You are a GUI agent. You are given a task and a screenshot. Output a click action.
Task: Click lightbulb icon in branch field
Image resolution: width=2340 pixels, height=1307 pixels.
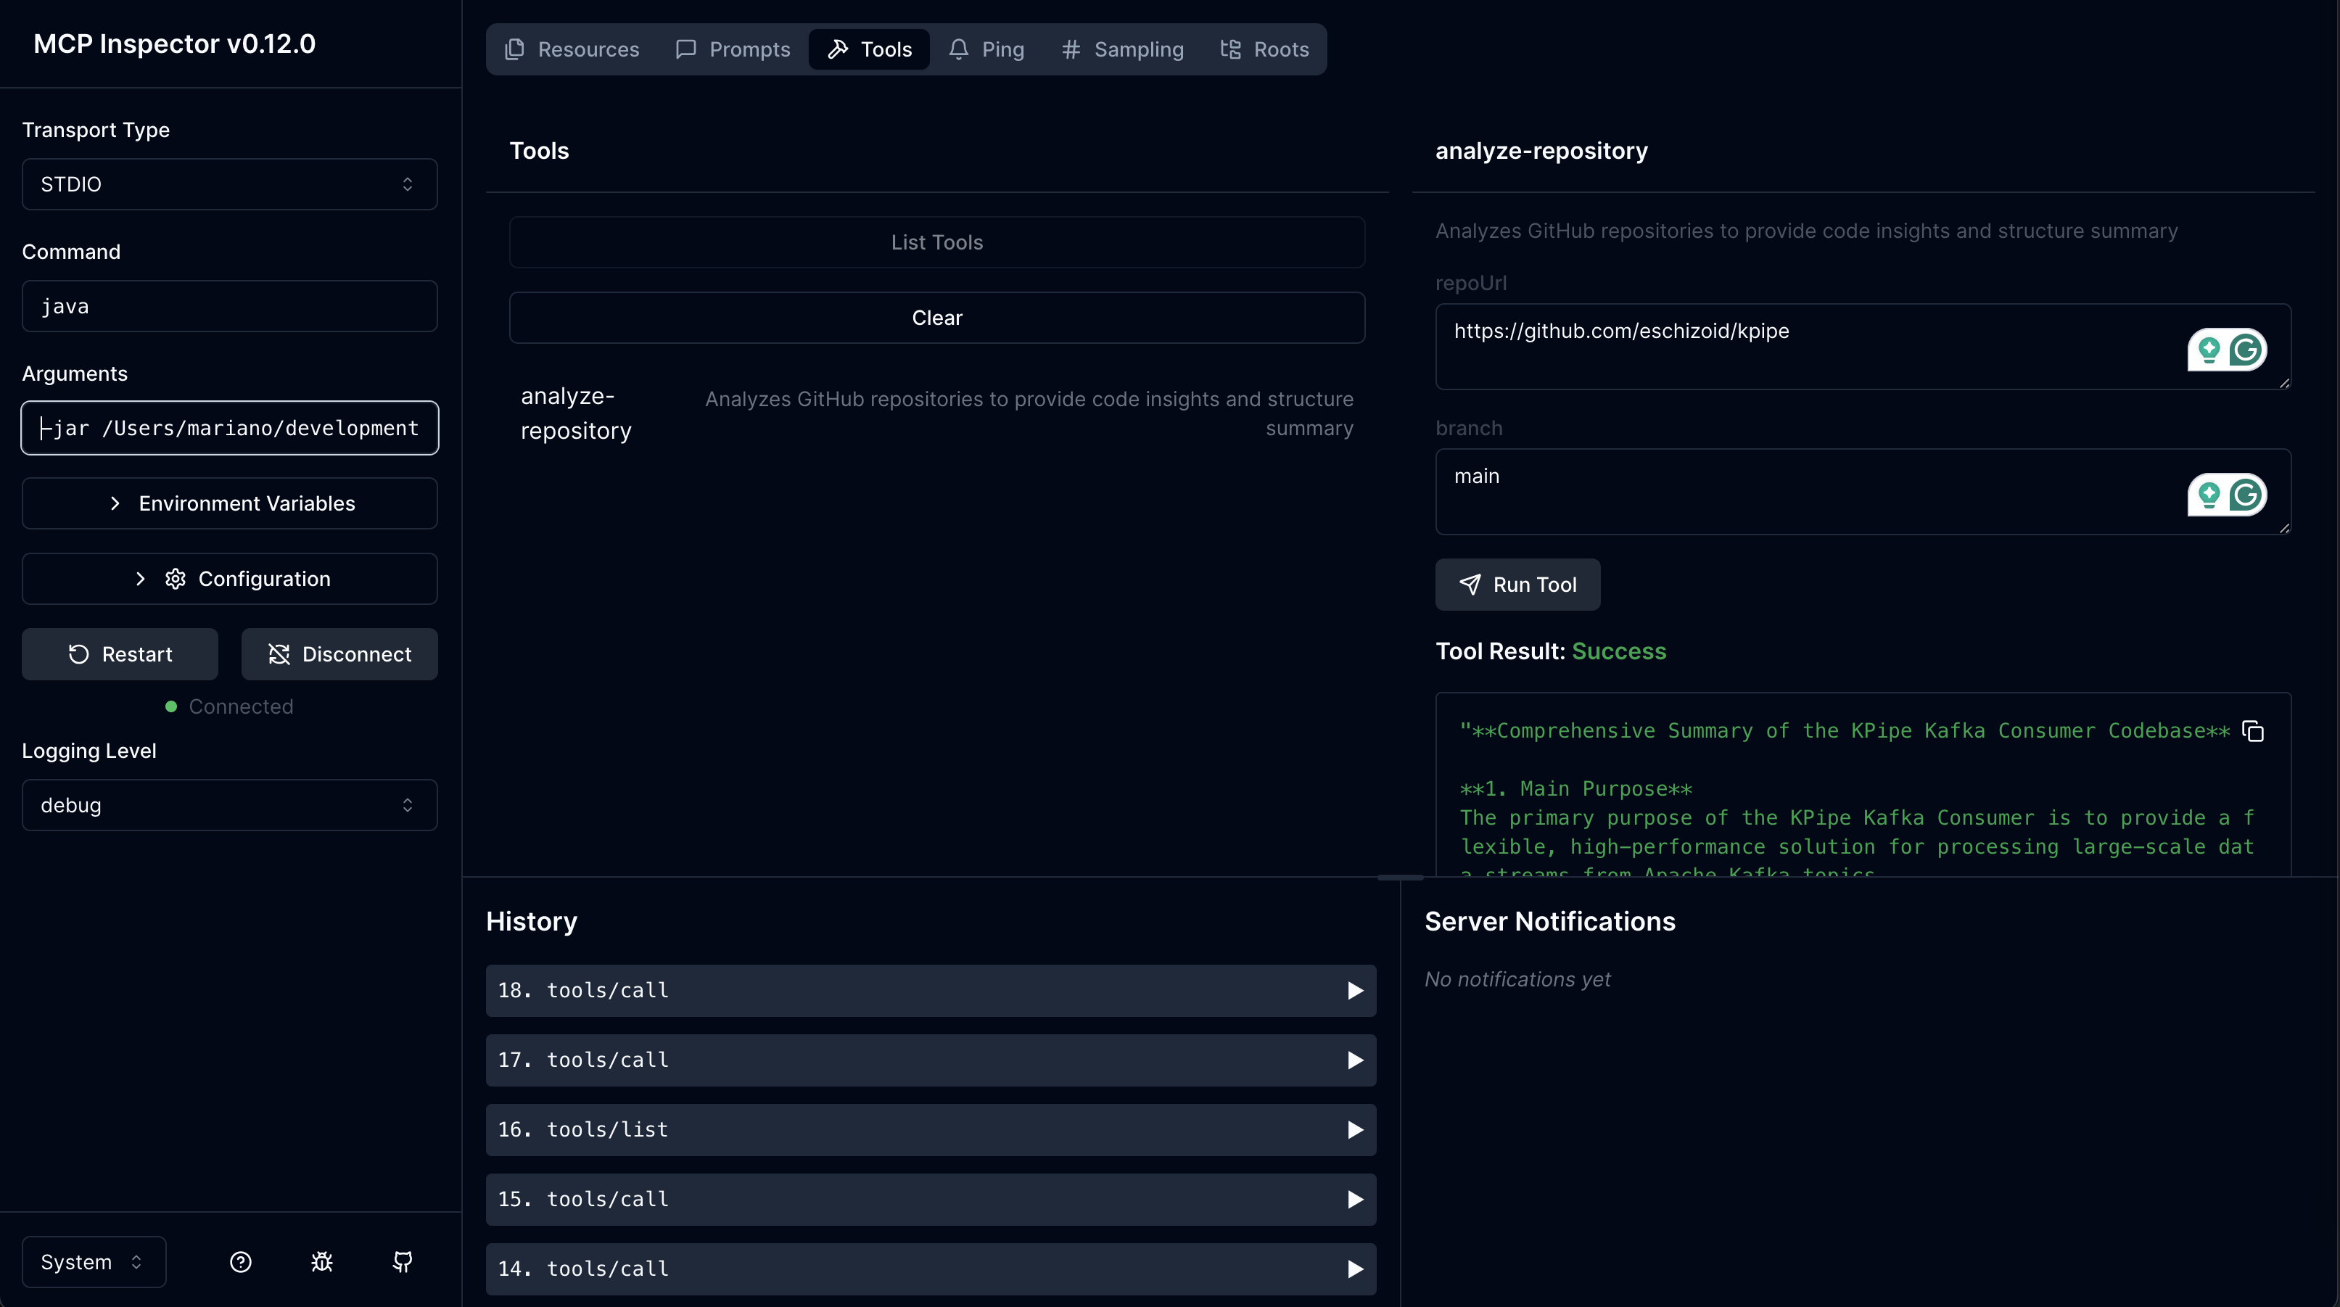pos(2208,495)
